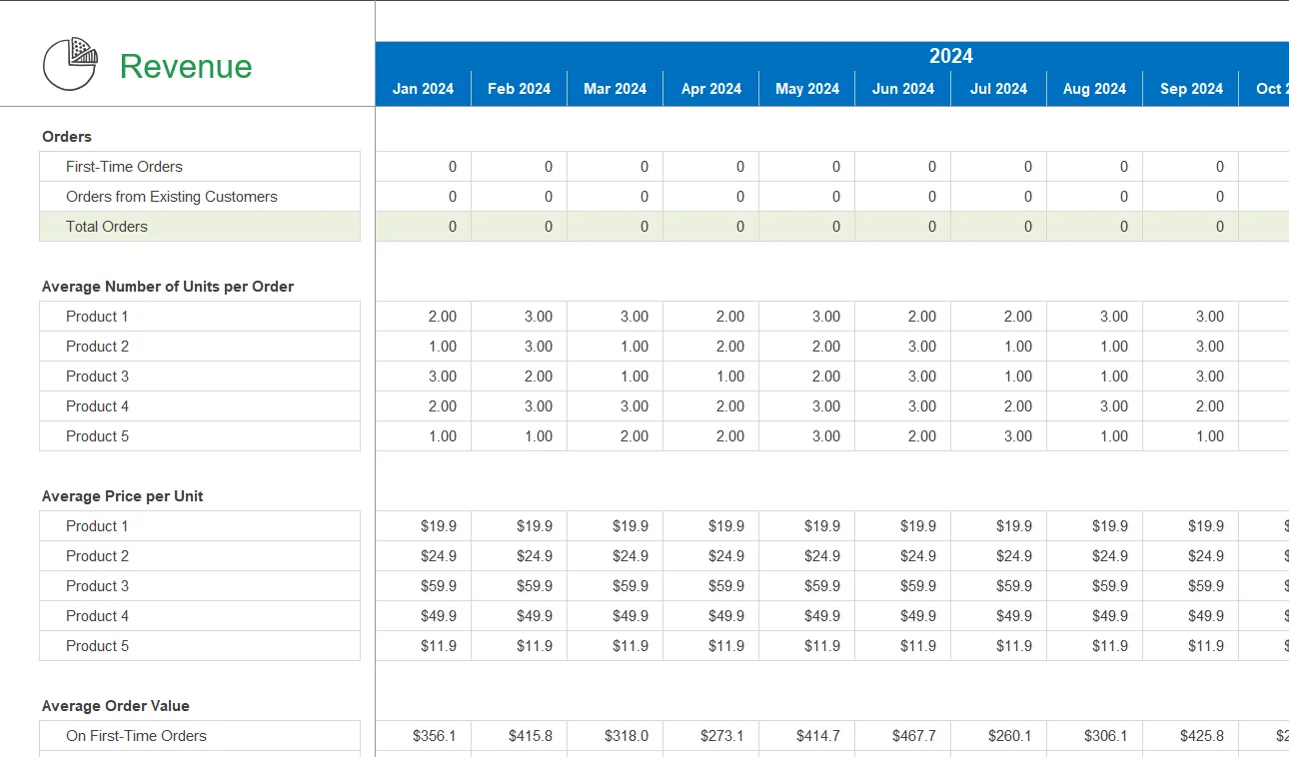Viewport: 1289px width, 757px height.
Task: Click the "Orders from Existing Customers" label
Action: pos(171,197)
